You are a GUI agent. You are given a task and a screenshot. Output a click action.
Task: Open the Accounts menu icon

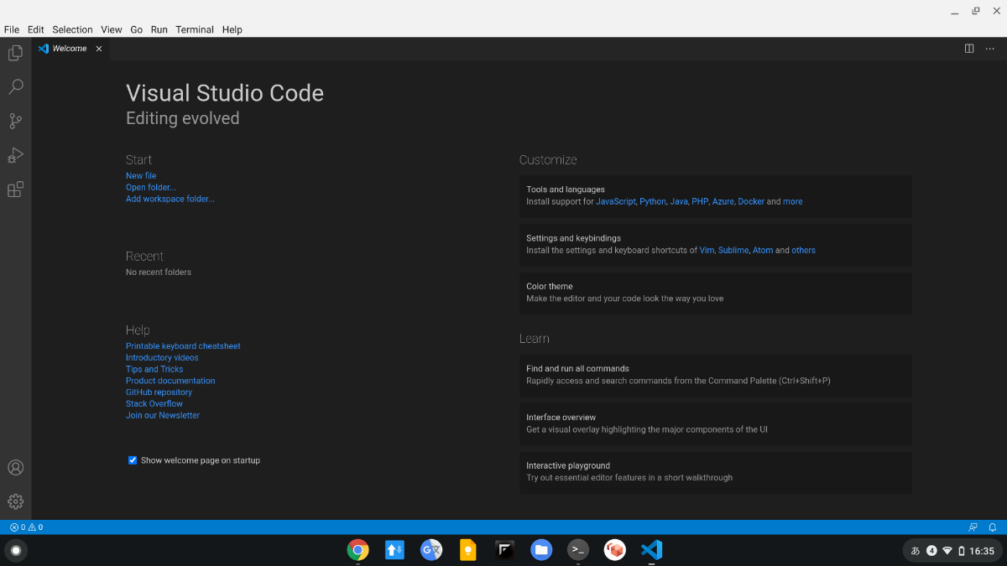pos(15,468)
